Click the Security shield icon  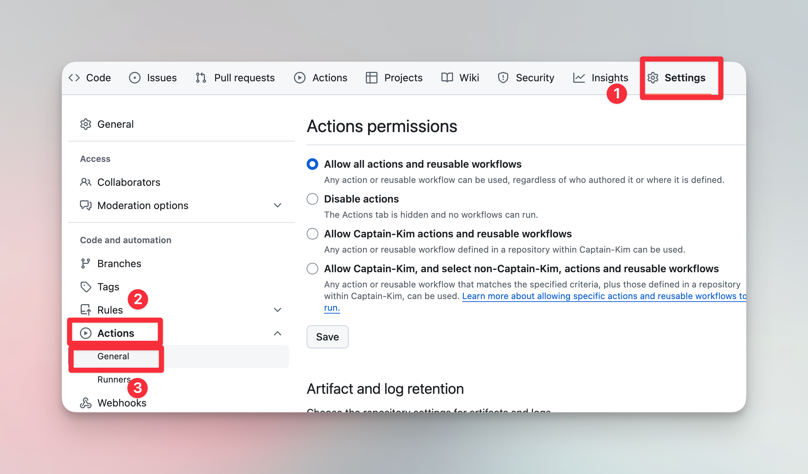click(503, 78)
